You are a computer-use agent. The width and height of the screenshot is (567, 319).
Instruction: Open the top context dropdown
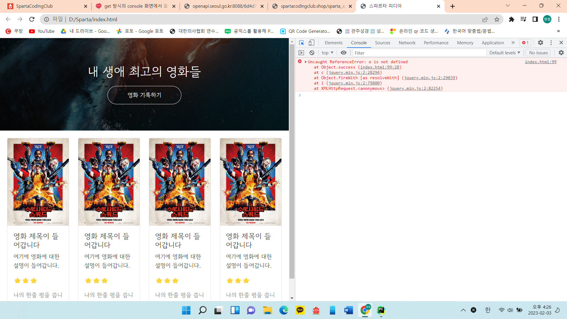[328, 53]
